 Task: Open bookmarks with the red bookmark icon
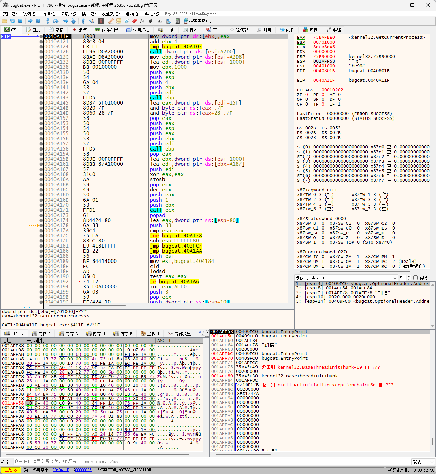tap(135, 21)
